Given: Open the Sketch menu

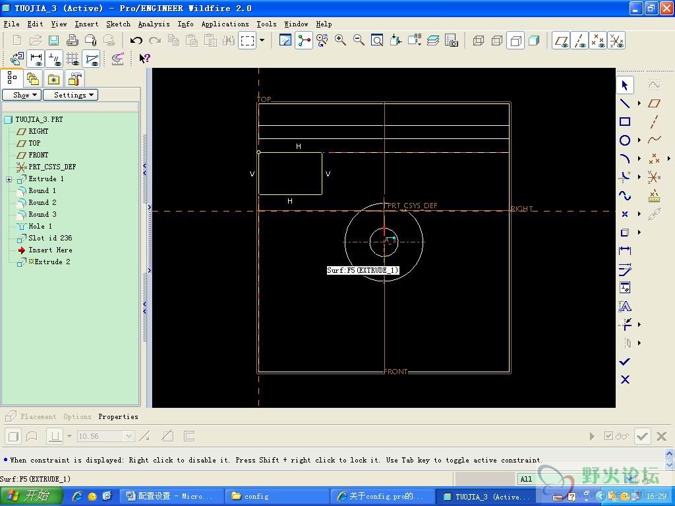Looking at the screenshot, I should coord(119,24).
